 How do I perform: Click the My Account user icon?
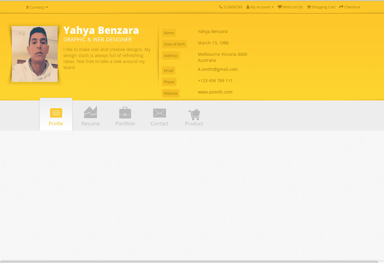coord(248,7)
